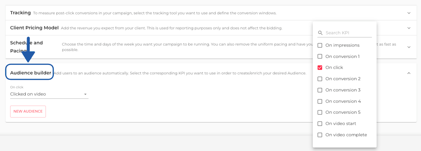Viewport: 421px width, 151px height.
Task: Click the NEW AUDIENCE button
Action: (x=28, y=111)
